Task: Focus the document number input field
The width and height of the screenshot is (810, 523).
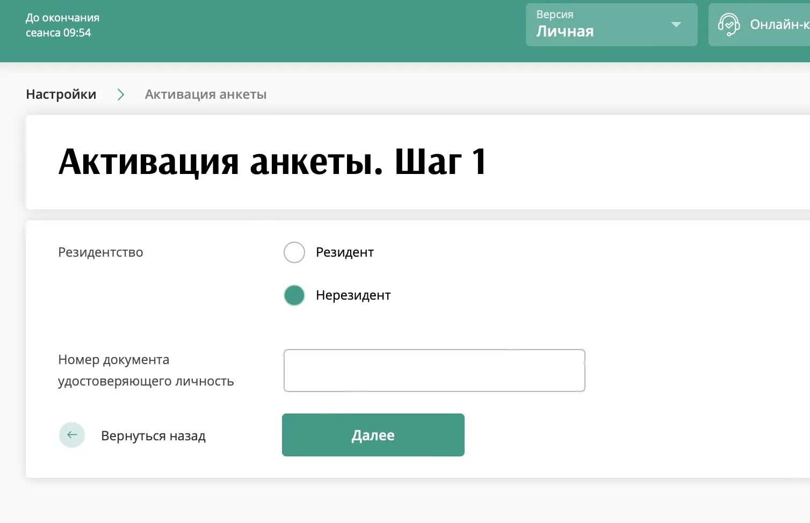Action: [x=434, y=371]
